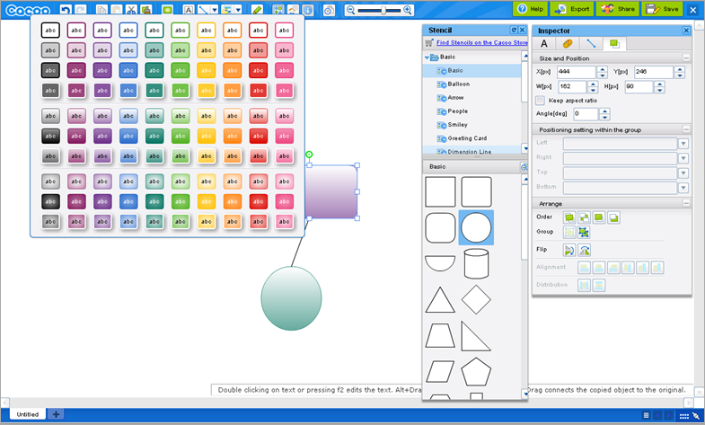Open Find Stencils on the Cacoo Store link
This screenshot has width=705, height=425.
click(474, 41)
